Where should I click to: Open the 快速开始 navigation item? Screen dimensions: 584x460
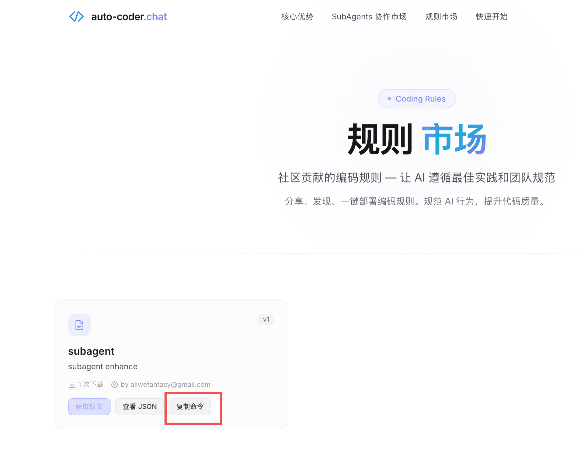point(491,17)
